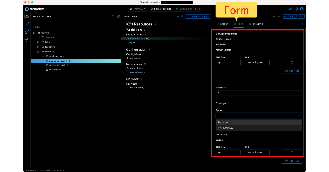Image resolution: width=329 pixels, height=172 pixels.
Task: Click incoming links icon before my-kustomize
Action: (128, 68)
